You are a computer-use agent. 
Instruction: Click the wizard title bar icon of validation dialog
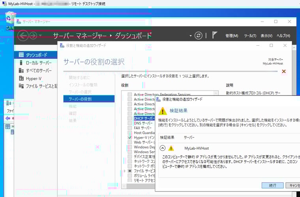tap(158, 99)
